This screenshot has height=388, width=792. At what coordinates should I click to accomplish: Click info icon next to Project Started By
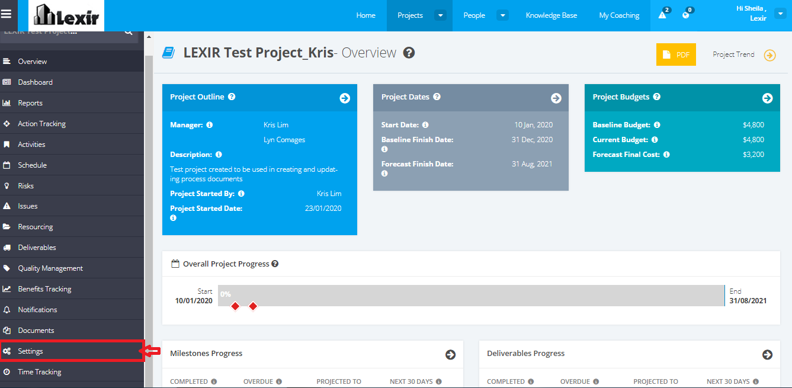pos(241,194)
